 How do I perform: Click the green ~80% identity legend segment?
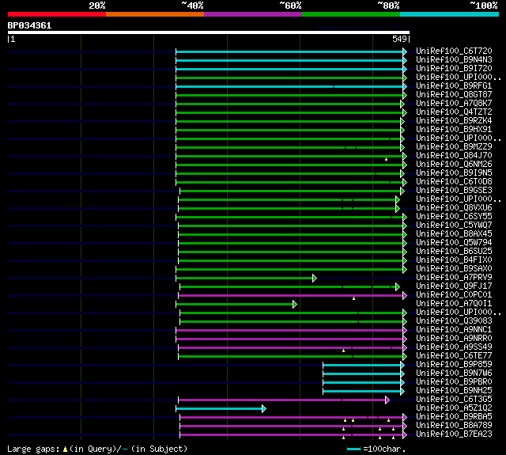[351, 14]
